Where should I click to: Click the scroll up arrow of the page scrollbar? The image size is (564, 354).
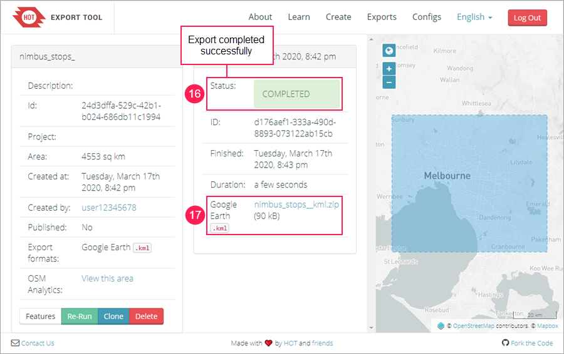click(372, 39)
